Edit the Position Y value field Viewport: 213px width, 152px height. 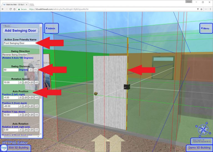coord(11,115)
